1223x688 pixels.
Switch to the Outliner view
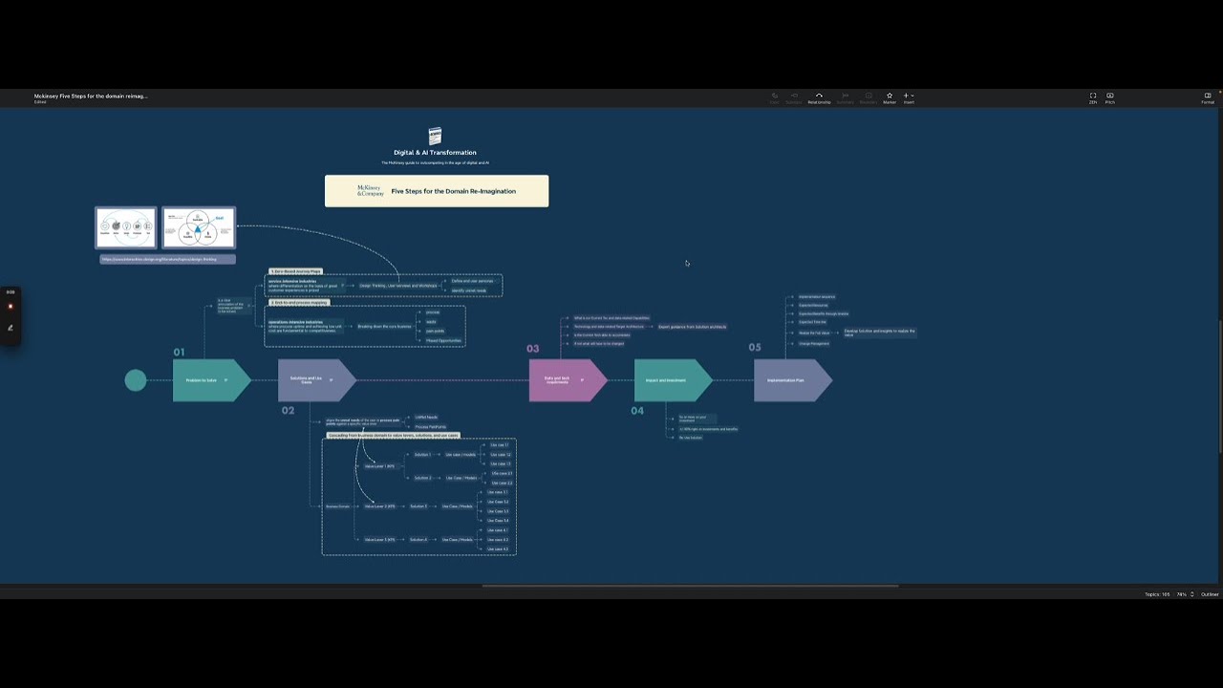click(x=1210, y=594)
